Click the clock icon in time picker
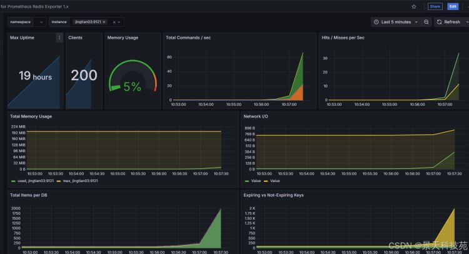The width and height of the screenshot is (469, 254). pos(376,22)
